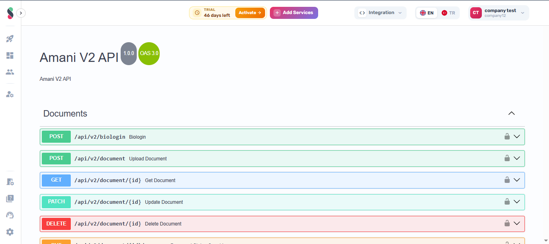Open the support headset icon
The height and width of the screenshot is (244, 549).
[10, 215]
